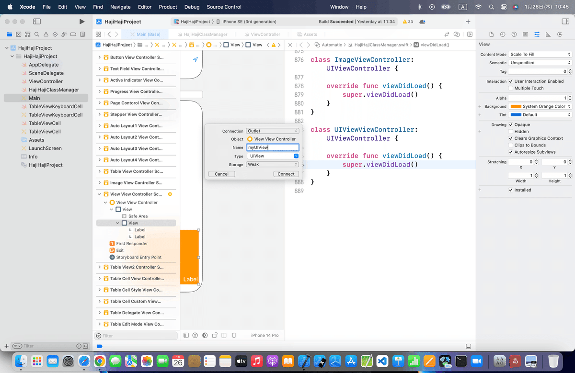
Task: Open Visual Studio Code from the Dock
Action: pos(382,361)
